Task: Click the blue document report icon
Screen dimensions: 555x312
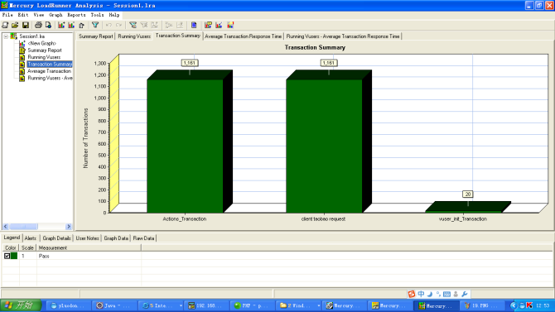Action: click(x=194, y=25)
